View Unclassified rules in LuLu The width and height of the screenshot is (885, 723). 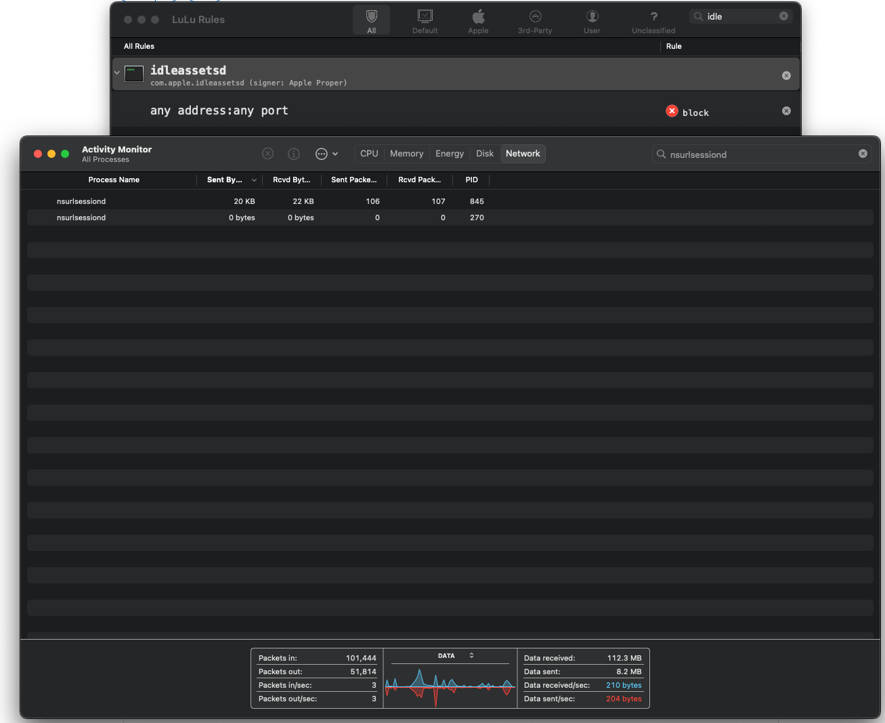pos(653,20)
